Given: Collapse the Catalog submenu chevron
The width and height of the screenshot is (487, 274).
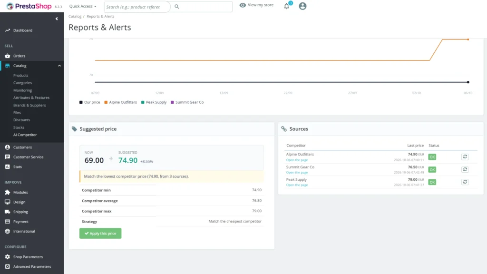Looking at the screenshot, I should pyautogui.click(x=59, y=66).
